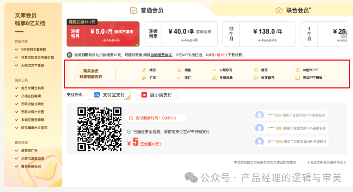
Task: Click 会员专属资料库 in the sidebar
Action: (32, 88)
